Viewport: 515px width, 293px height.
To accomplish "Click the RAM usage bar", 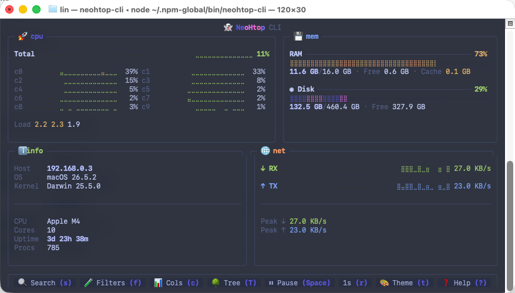I will click(390, 63).
